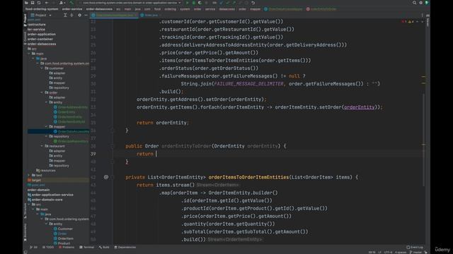453x254 pixels.
Task: Open the Event Log
Action: click(x=415, y=248)
